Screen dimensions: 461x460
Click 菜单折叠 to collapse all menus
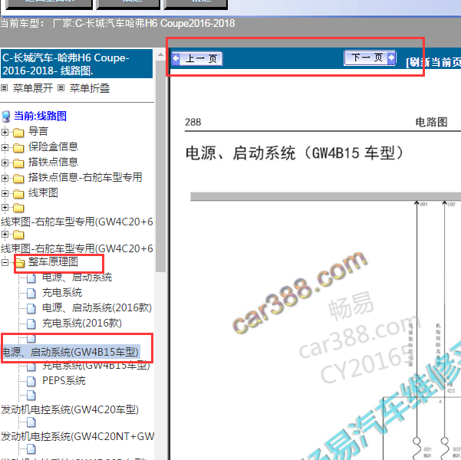coord(90,88)
